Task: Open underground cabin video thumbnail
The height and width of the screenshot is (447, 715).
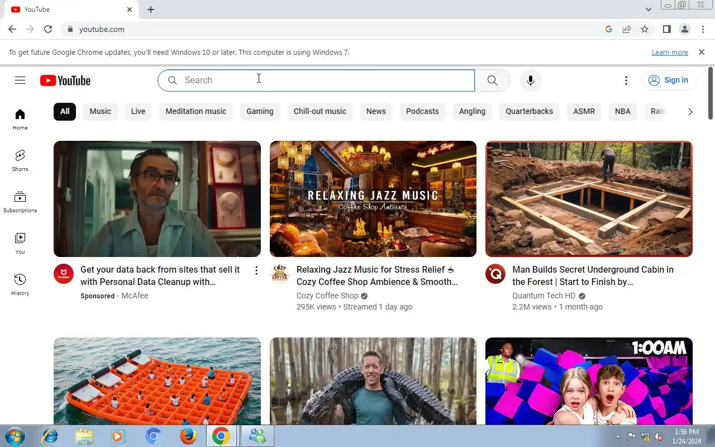Action: [589, 199]
